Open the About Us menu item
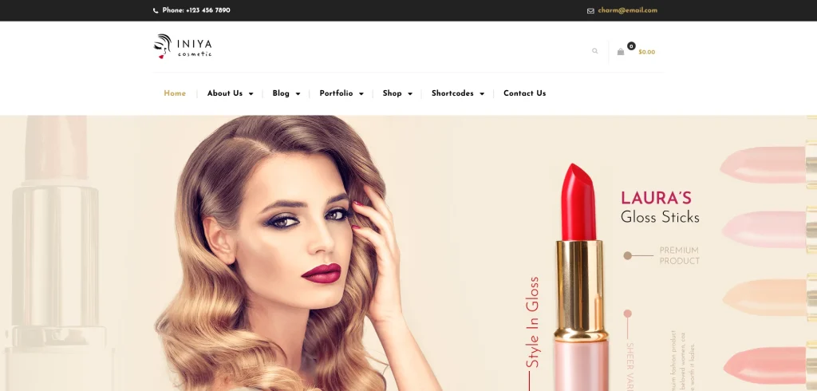Screen dimensions: 817x391 pyautogui.click(x=224, y=93)
